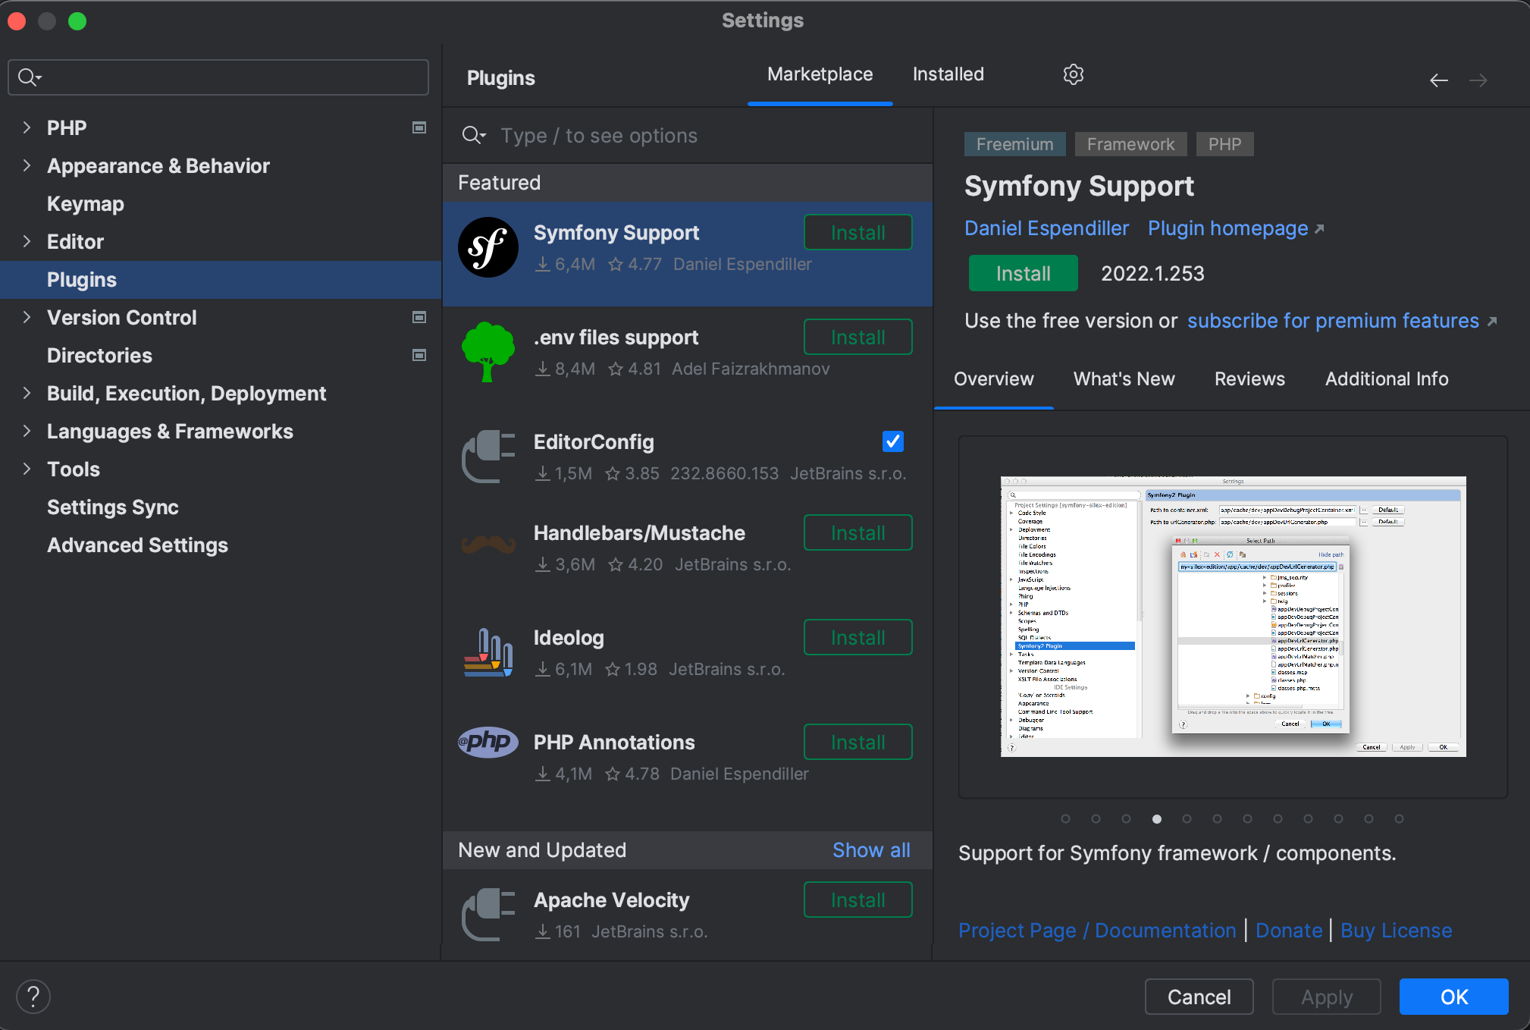The image size is (1530, 1030).
Task: Click the back navigation arrow
Action: (1438, 80)
